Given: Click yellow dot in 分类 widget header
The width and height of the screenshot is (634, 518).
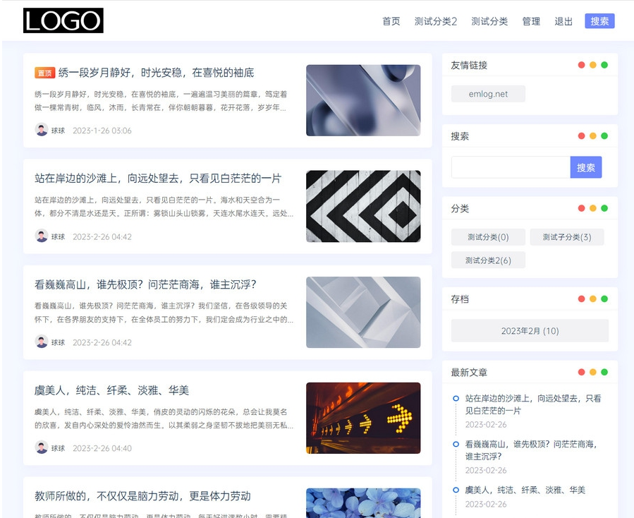Looking at the screenshot, I should click(x=593, y=208).
